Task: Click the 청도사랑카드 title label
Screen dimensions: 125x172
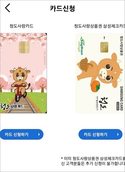Action: point(21,26)
